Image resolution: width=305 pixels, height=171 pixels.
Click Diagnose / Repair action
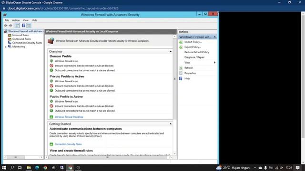point(194,57)
